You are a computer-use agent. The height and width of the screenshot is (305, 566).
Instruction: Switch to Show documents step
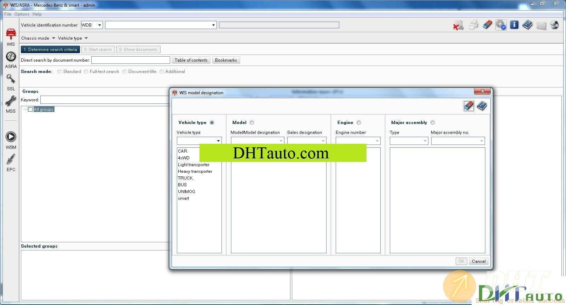(x=138, y=50)
